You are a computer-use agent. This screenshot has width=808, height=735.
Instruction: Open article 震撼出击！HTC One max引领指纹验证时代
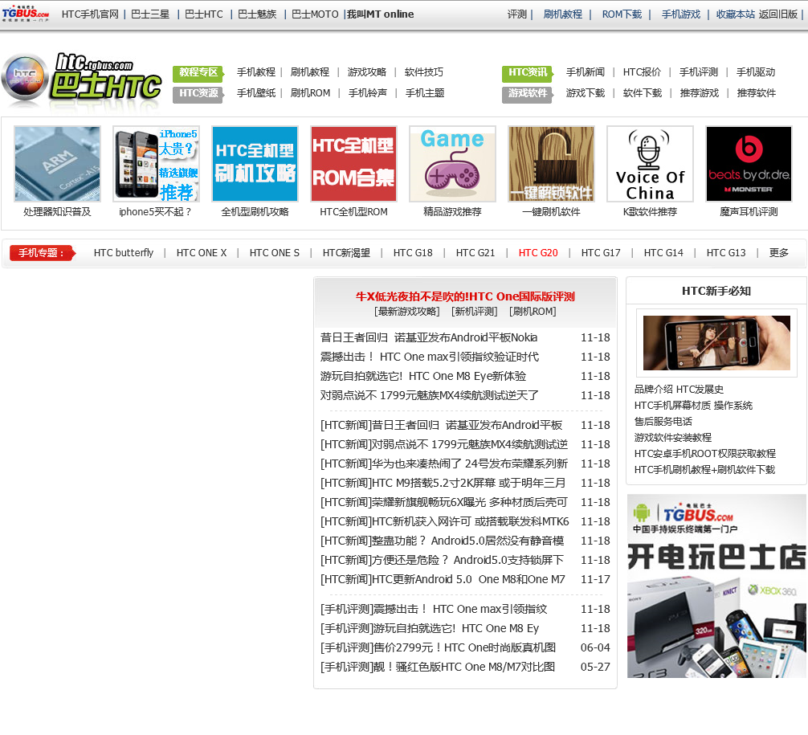pos(429,357)
